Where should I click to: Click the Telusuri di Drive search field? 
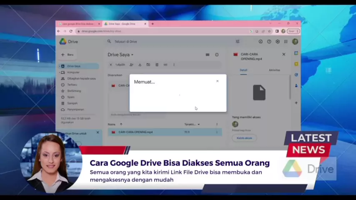[167, 42]
